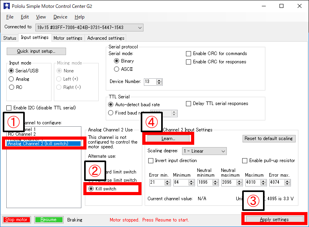Image resolution: width=309 pixels, height=227 pixels.
Task: Click the red Stop motor button
Action: point(17,220)
